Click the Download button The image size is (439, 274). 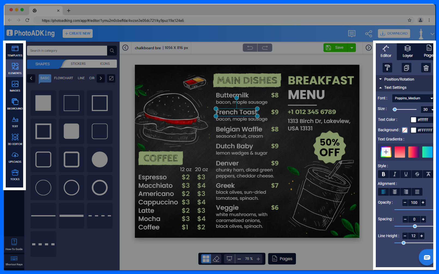pos(394,33)
